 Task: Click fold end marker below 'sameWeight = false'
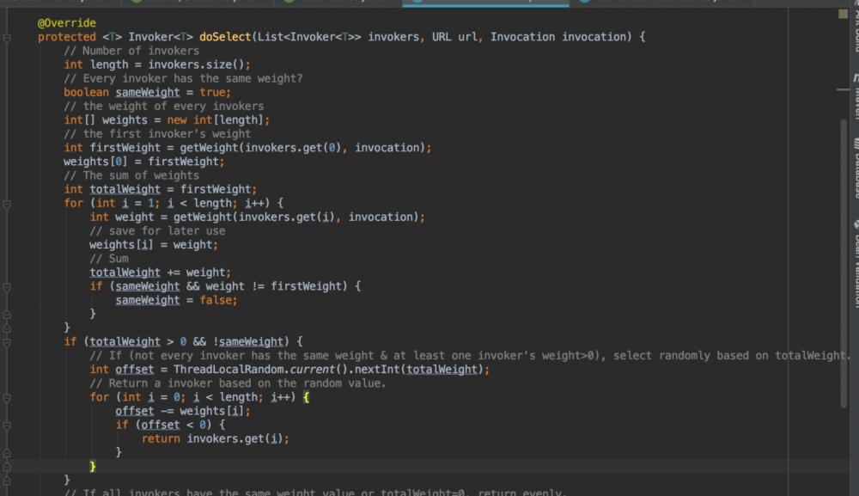(7, 315)
